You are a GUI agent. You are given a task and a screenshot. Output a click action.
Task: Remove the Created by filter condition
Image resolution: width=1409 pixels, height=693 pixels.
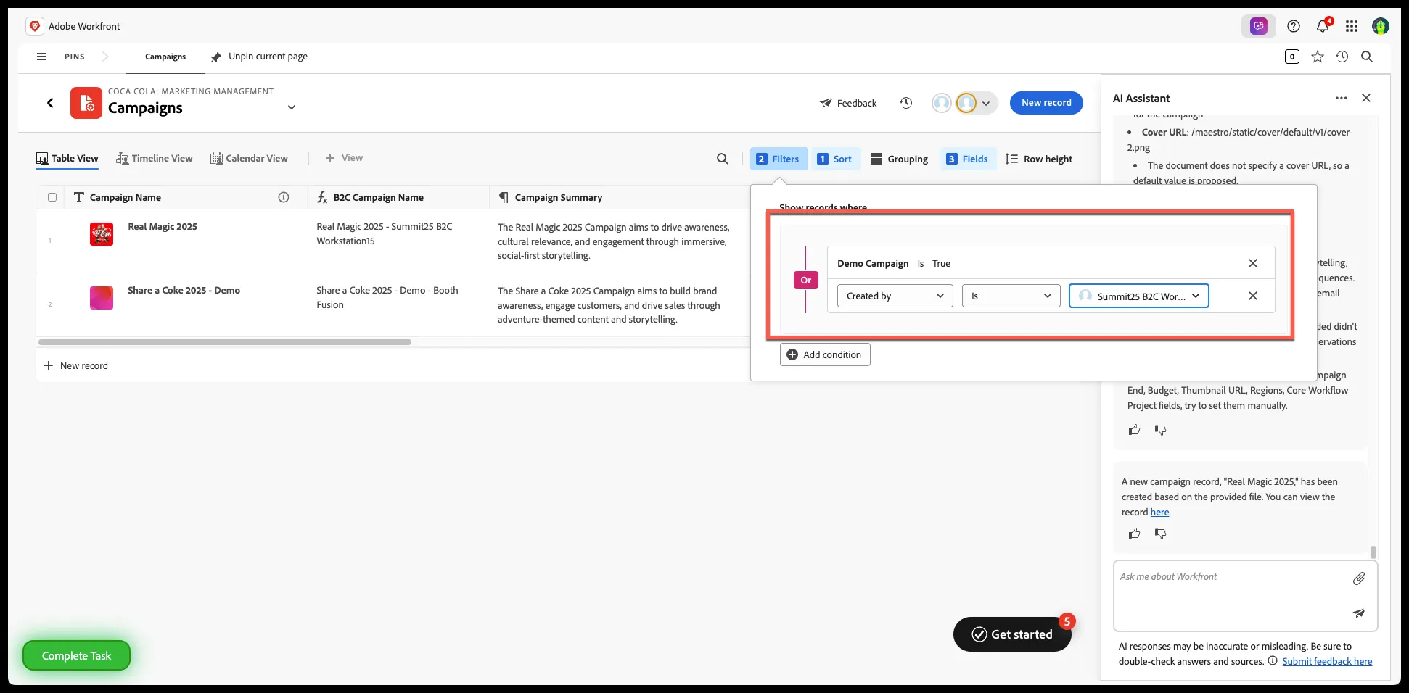[x=1253, y=296]
